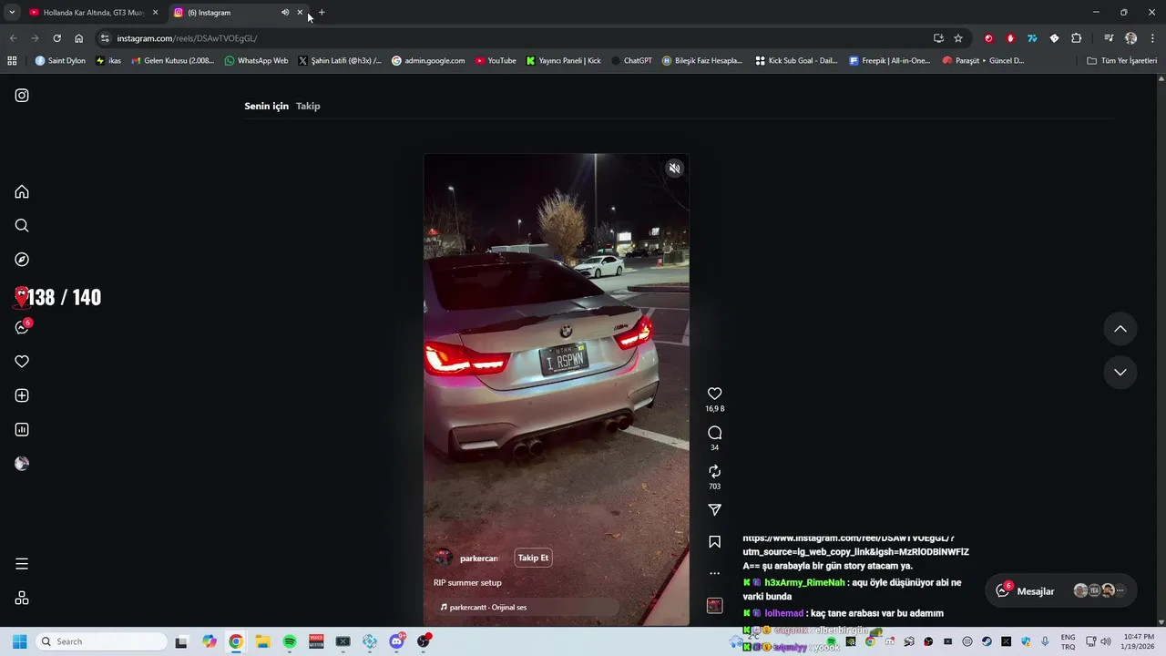Click Takip Et follow button
The image size is (1166, 656).
click(533, 558)
